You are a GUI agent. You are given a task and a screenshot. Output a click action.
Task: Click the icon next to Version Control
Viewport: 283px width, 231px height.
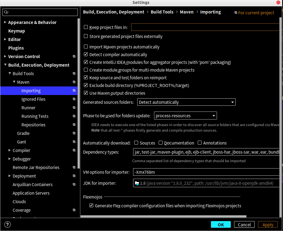[74, 56]
